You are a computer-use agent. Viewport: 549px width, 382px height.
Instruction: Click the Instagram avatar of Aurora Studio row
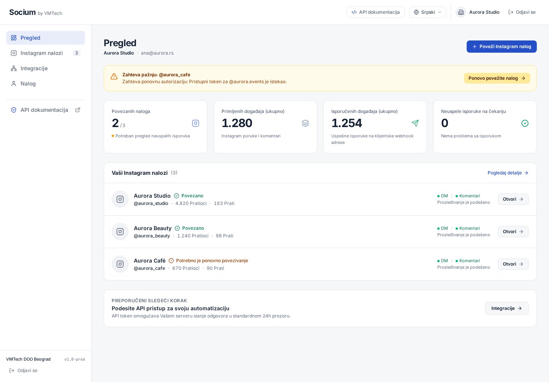(x=120, y=199)
